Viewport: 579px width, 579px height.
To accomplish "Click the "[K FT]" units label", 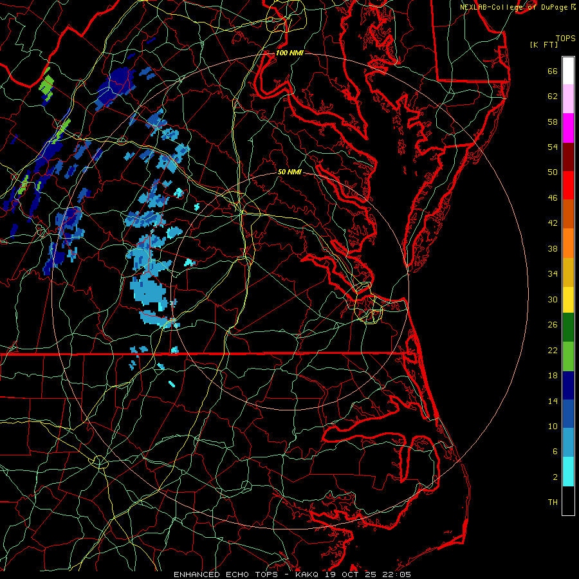I will click(x=544, y=44).
